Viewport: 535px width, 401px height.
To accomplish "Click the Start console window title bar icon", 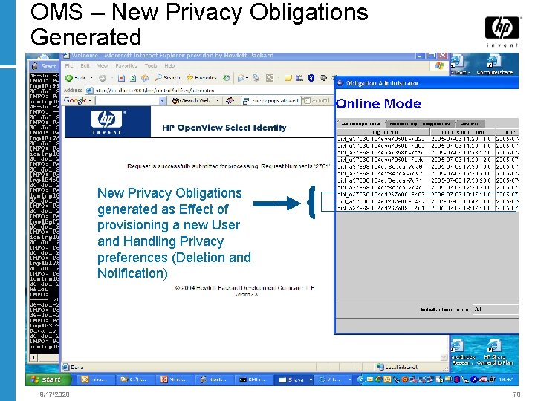I will tap(35, 65).
